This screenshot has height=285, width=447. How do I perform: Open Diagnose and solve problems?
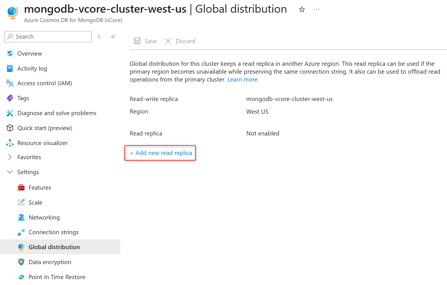57,113
